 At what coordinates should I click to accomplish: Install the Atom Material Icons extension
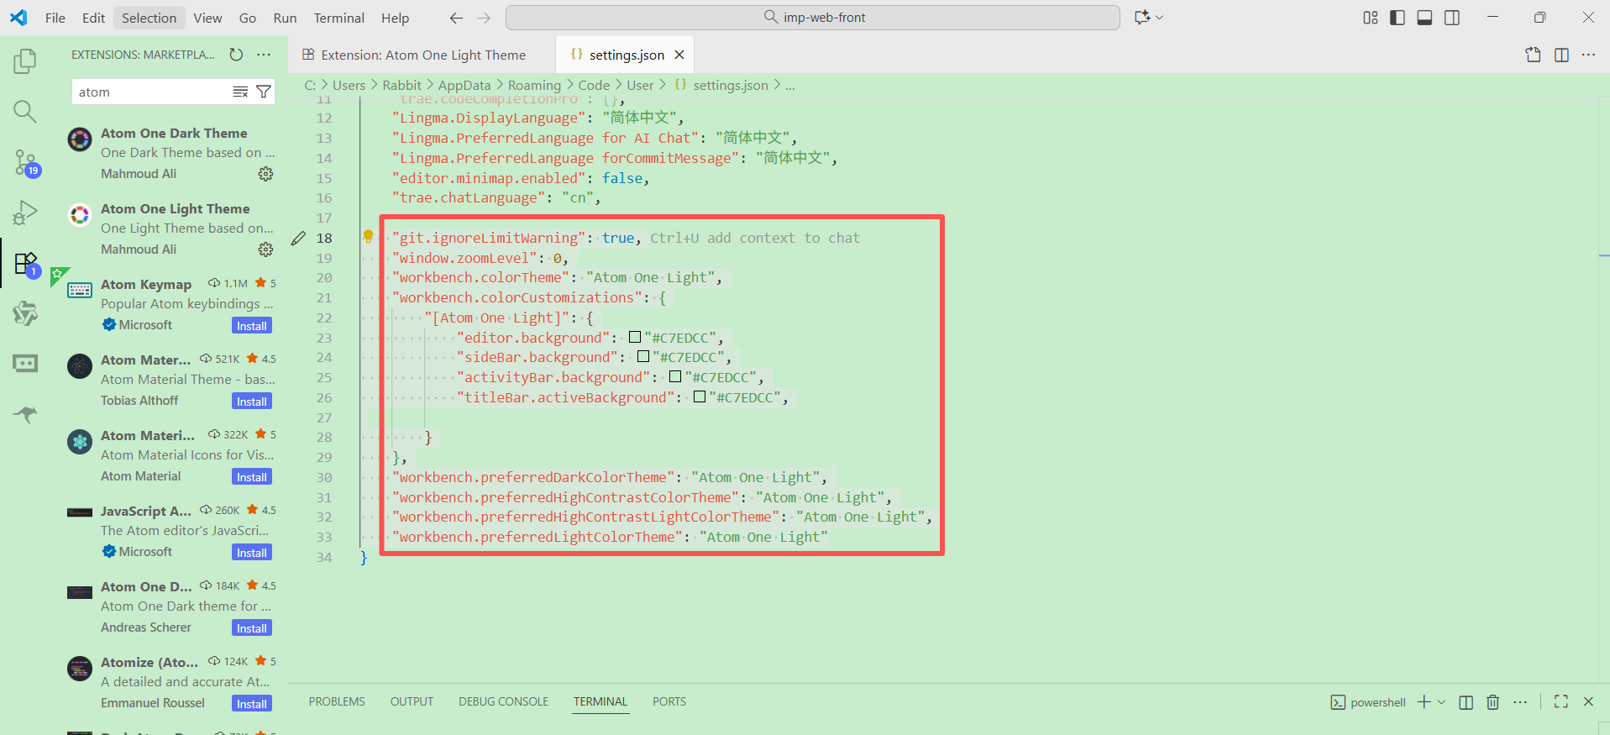point(252,477)
